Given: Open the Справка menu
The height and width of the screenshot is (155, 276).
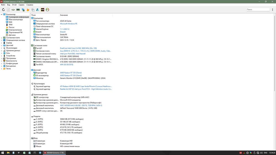Looking at the screenshot, I should coord(30,5).
